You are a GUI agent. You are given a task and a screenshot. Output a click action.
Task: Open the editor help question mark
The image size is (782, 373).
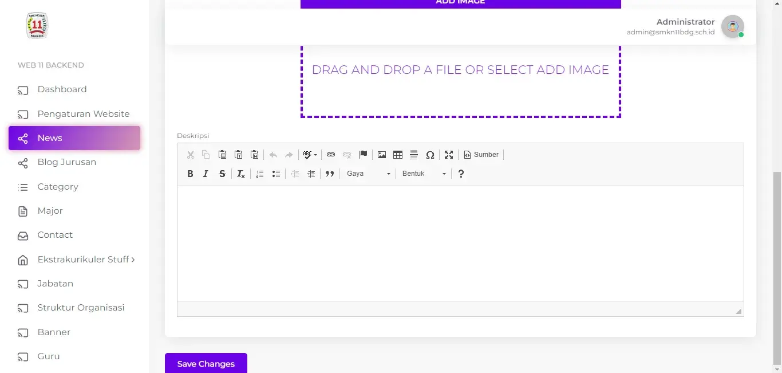click(x=461, y=174)
